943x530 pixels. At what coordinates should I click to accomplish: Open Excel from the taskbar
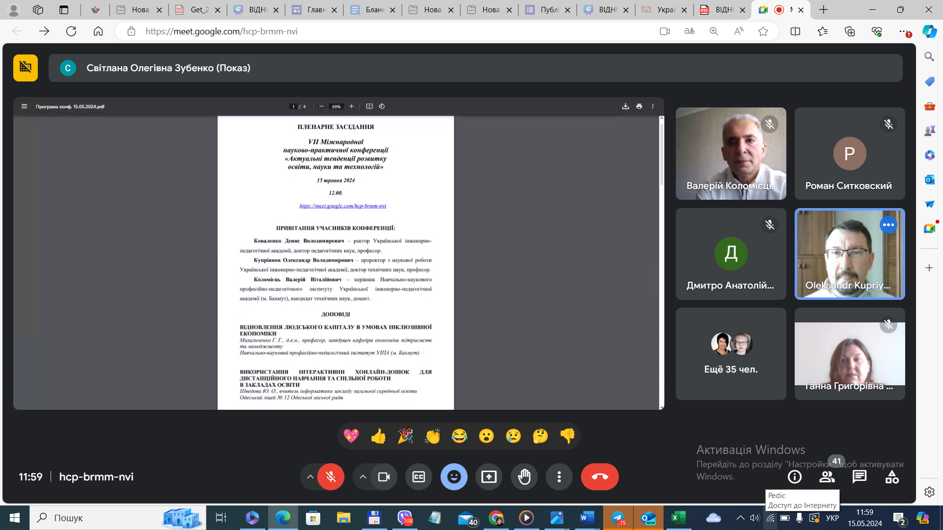click(x=678, y=518)
